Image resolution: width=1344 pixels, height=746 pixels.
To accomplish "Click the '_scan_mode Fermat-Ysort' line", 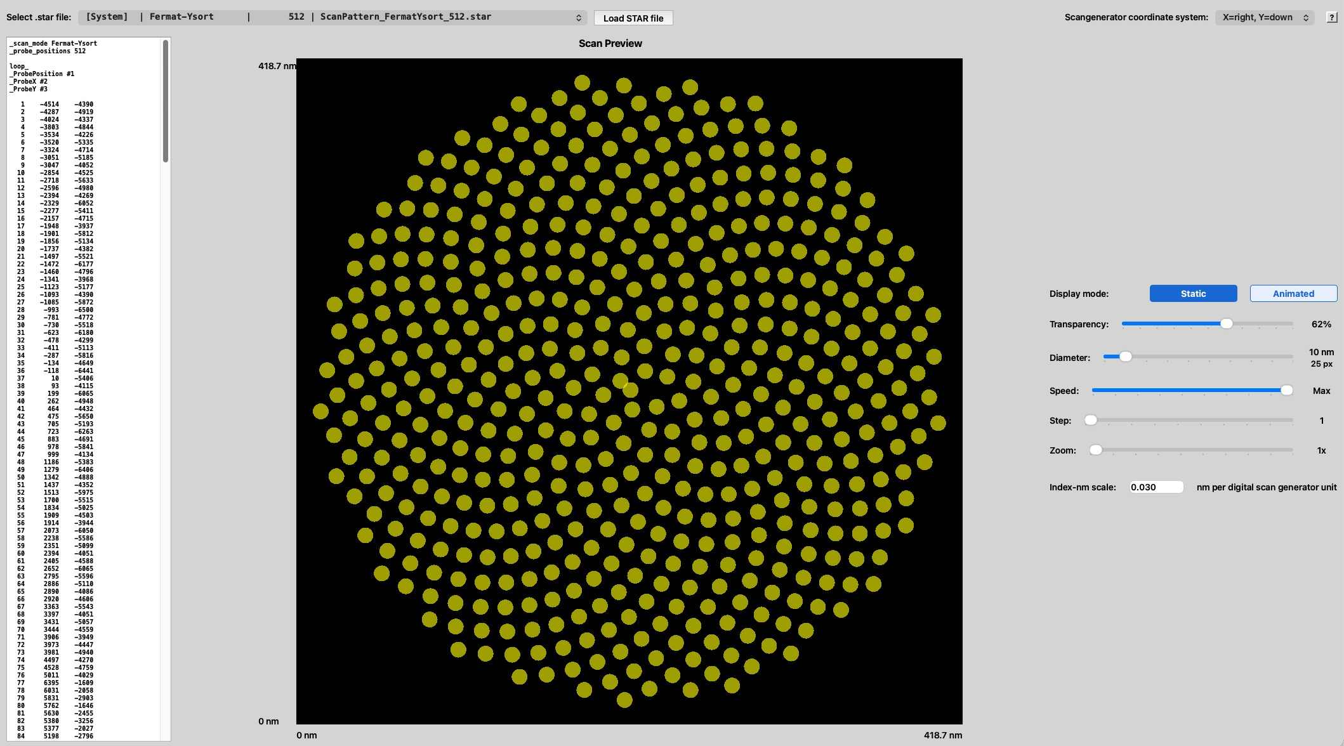I will tap(53, 43).
